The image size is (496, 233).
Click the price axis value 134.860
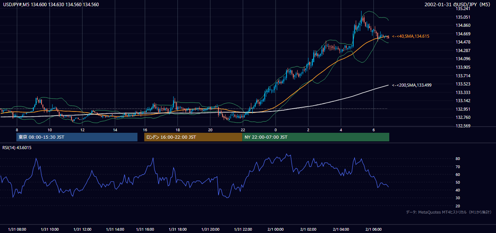click(x=463, y=26)
